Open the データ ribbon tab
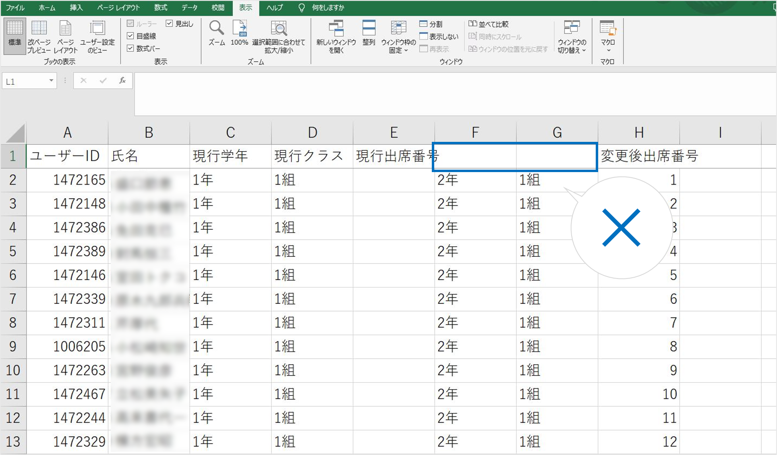The width and height of the screenshot is (777, 455). [189, 8]
